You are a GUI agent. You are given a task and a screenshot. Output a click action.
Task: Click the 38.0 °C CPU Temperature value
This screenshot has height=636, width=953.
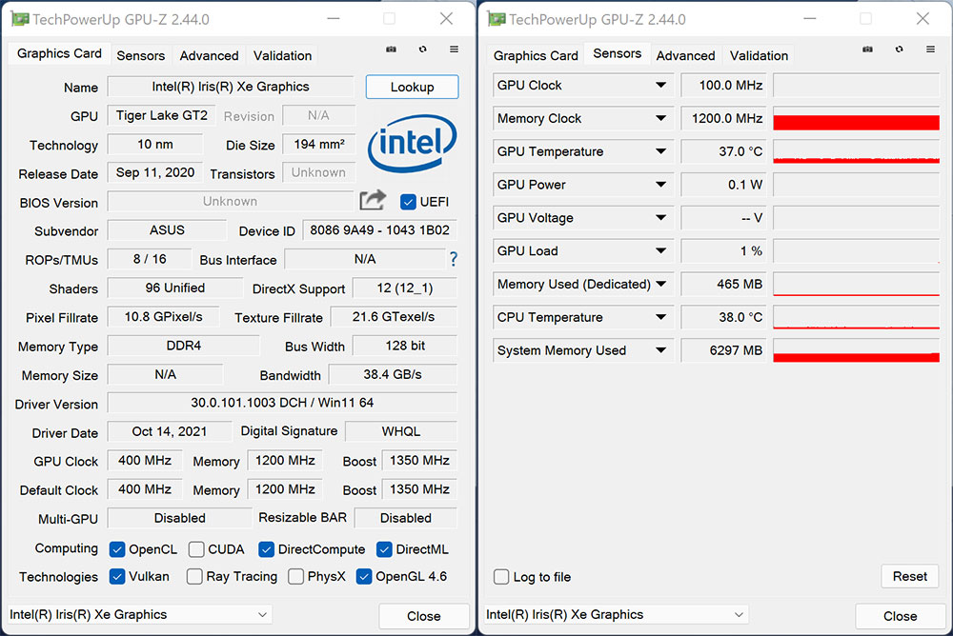click(x=723, y=317)
